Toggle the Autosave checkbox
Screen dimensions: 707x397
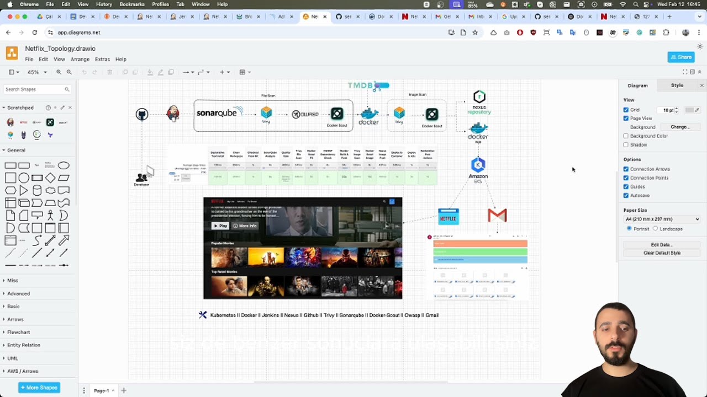(x=626, y=195)
